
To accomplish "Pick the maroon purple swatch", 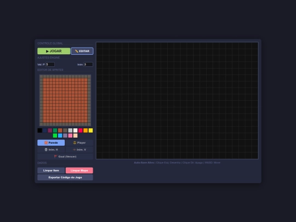I will (50, 130).
